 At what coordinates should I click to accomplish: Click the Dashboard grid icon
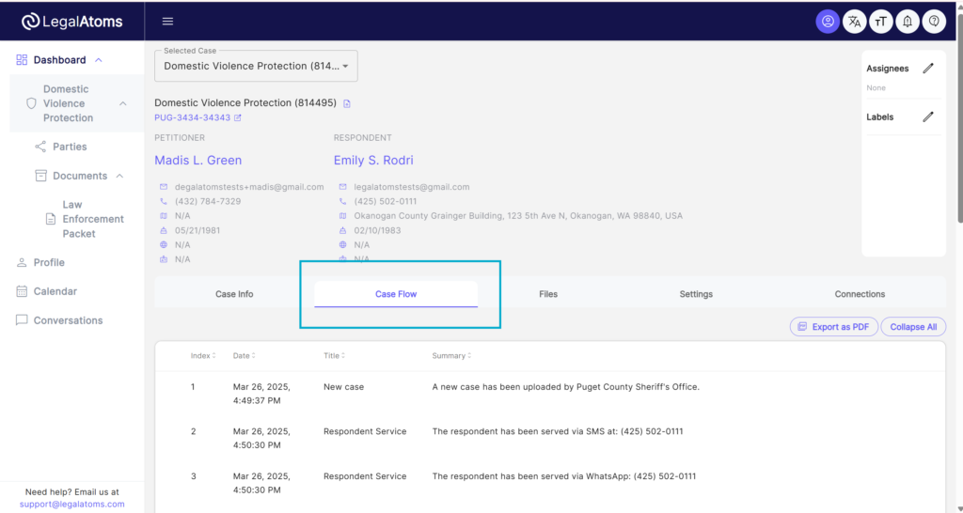22,59
